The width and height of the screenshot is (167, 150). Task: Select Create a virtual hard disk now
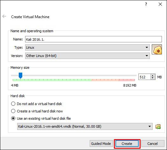click(13, 111)
